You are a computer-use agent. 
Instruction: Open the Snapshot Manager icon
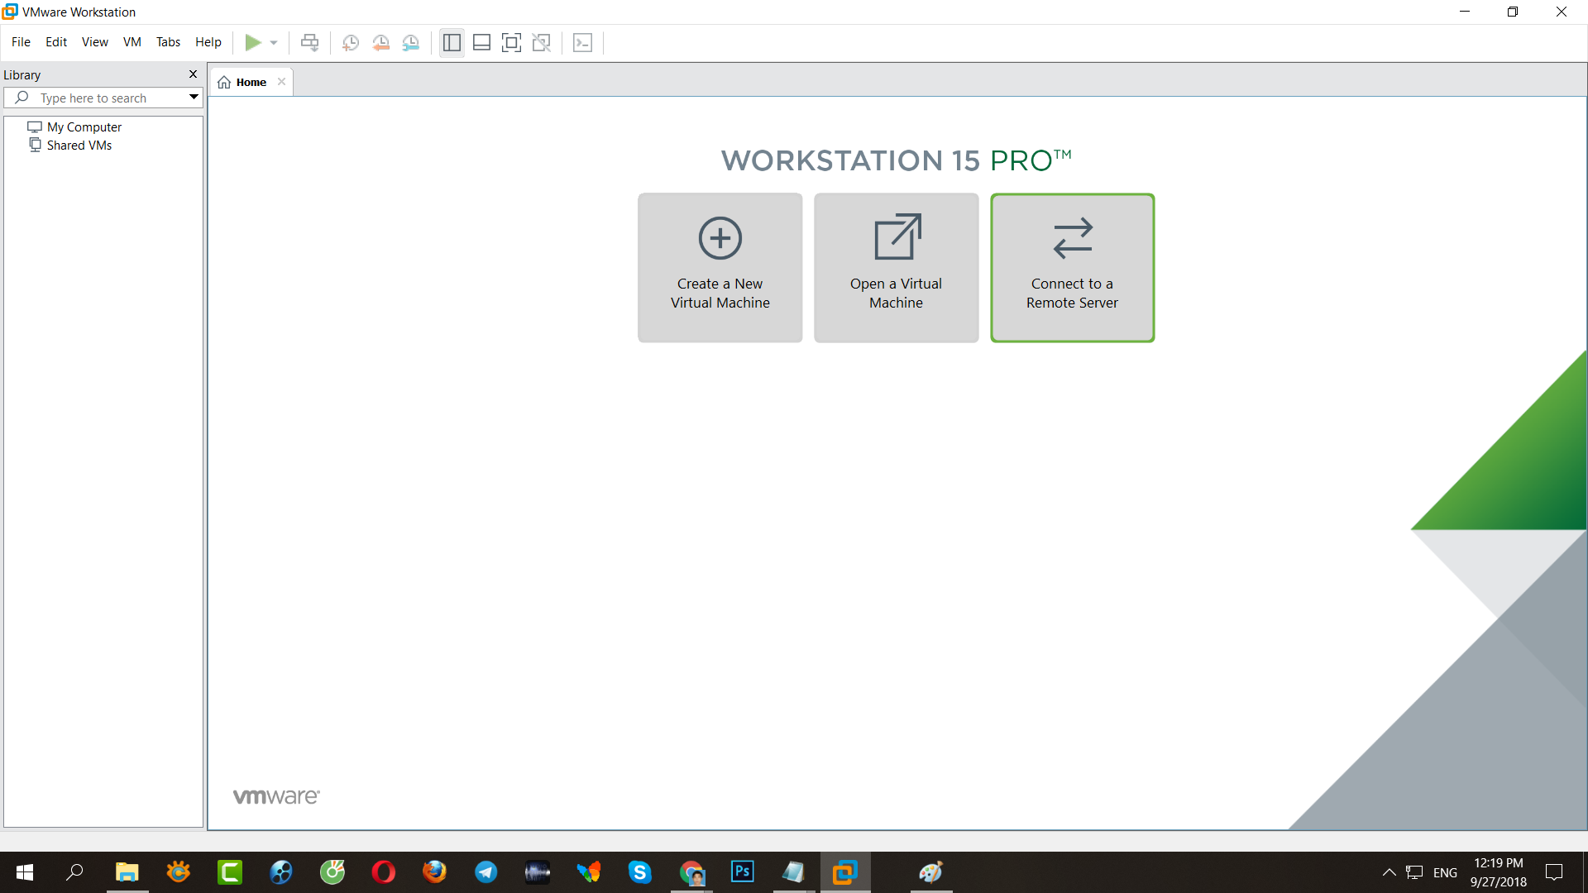coord(411,42)
